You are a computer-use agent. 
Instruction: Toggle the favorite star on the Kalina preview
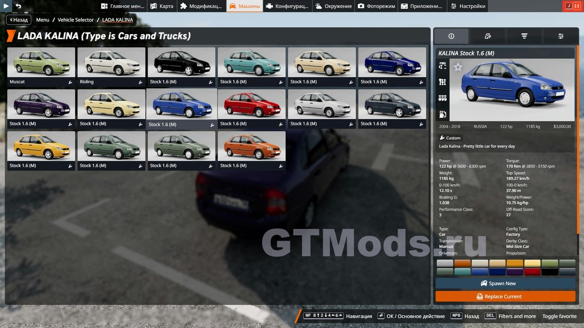(458, 67)
